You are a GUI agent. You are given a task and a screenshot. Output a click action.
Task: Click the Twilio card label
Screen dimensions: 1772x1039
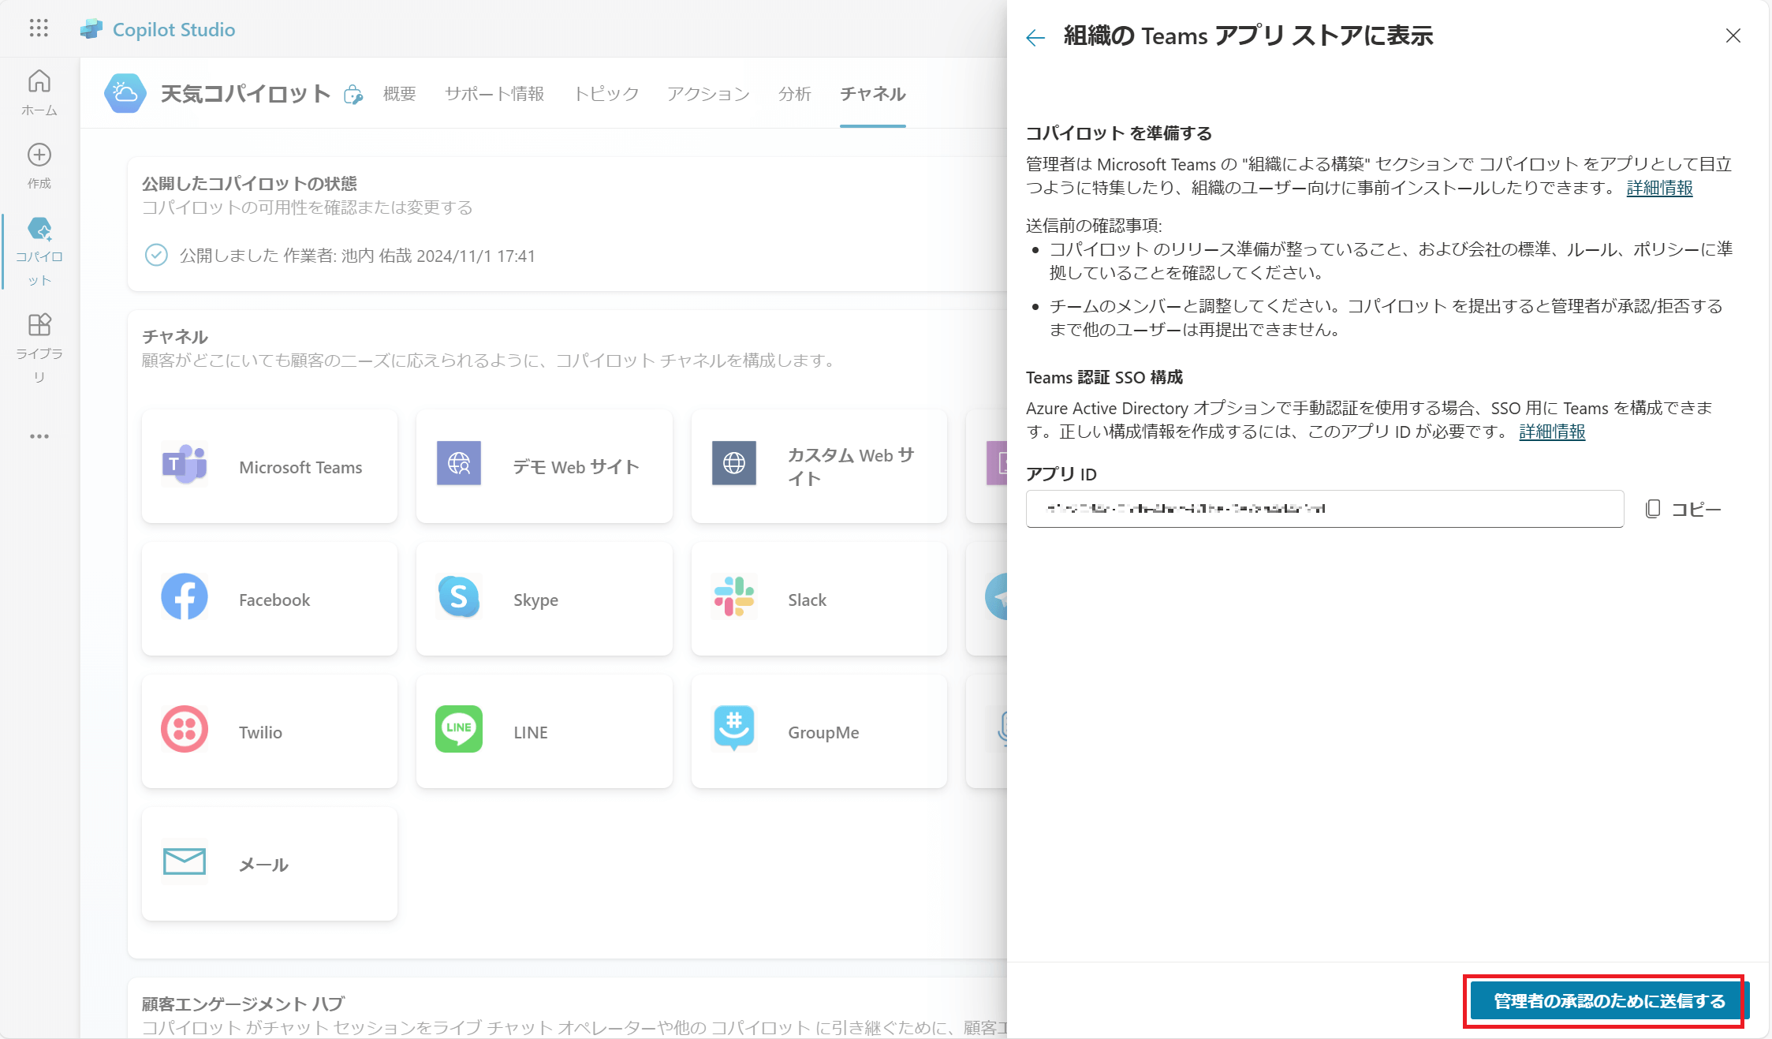point(260,732)
